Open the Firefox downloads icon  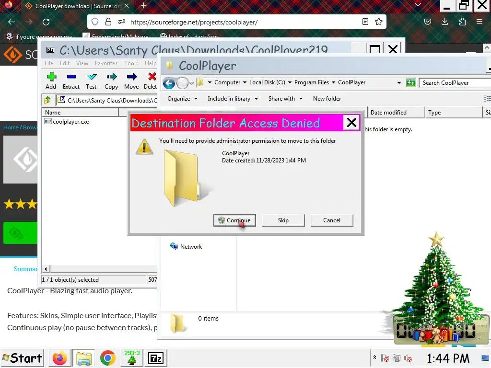coord(444,22)
